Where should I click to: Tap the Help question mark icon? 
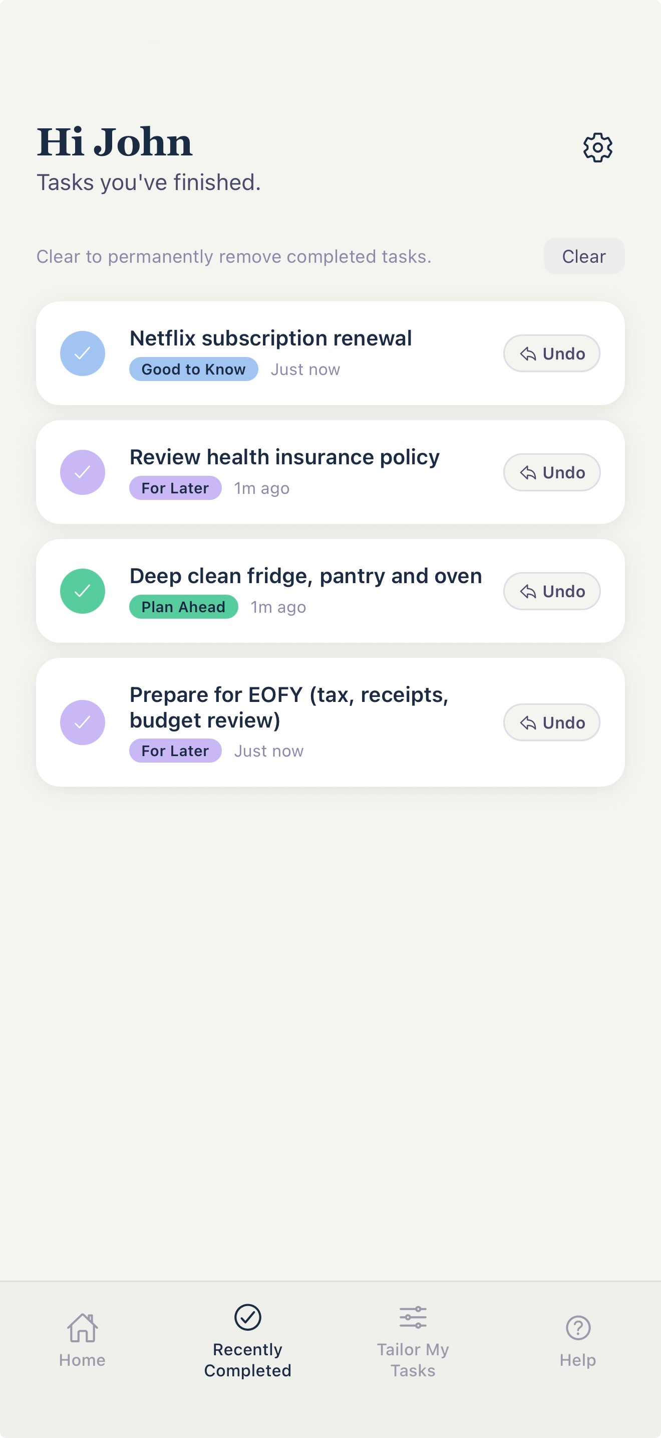click(578, 1327)
